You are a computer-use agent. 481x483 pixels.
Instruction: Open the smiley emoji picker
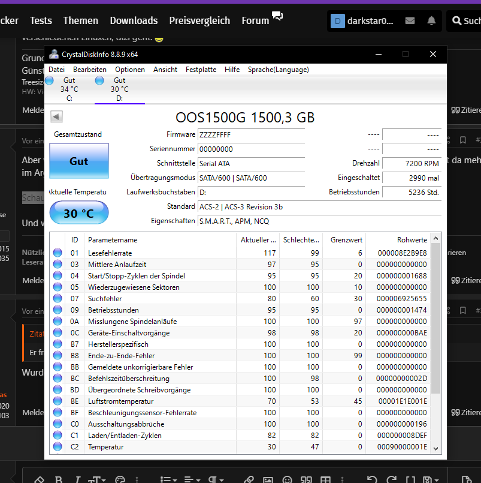coord(287,479)
